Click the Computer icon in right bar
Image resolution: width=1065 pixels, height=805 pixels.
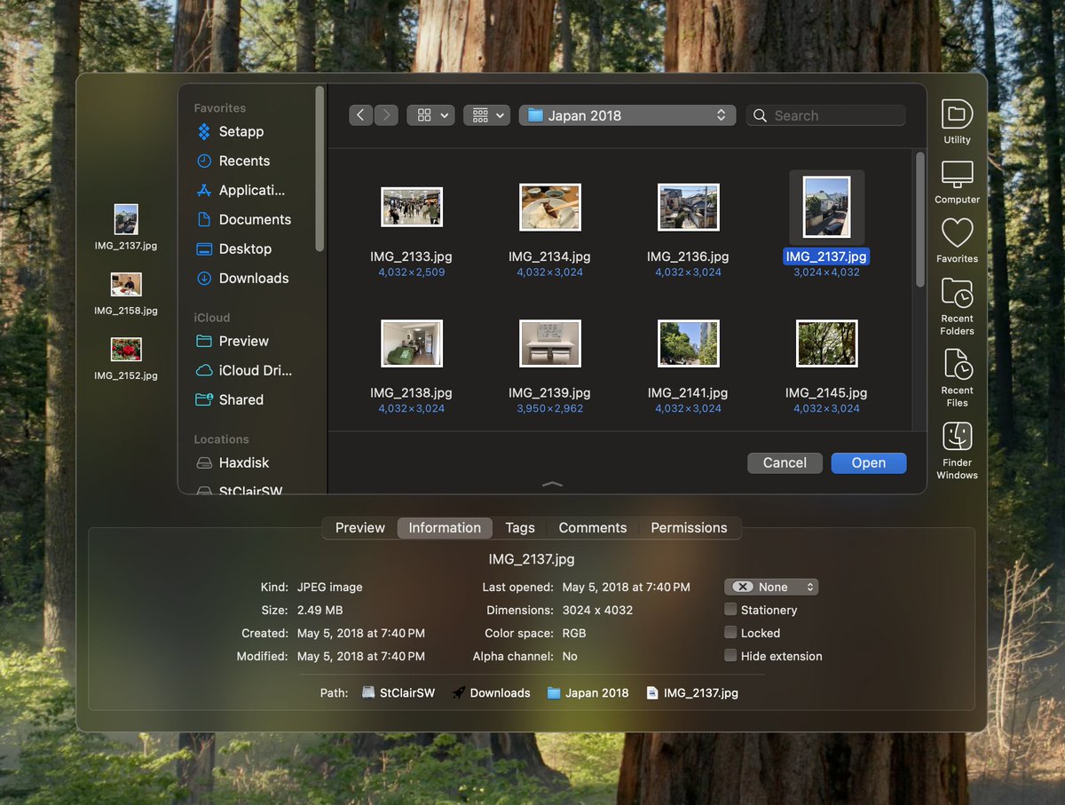957,175
